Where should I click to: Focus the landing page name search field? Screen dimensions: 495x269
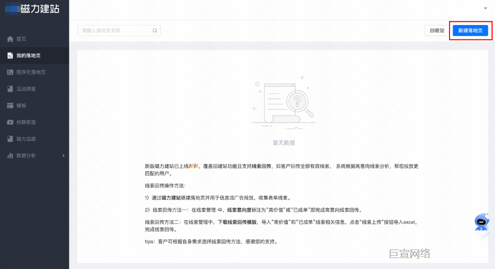(x=119, y=30)
